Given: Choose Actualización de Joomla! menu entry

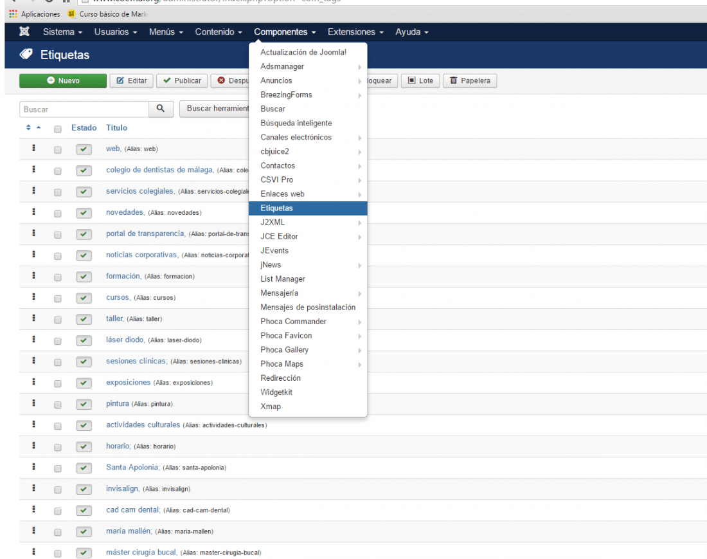Looking at the screenshot, I should click(308, 52).
